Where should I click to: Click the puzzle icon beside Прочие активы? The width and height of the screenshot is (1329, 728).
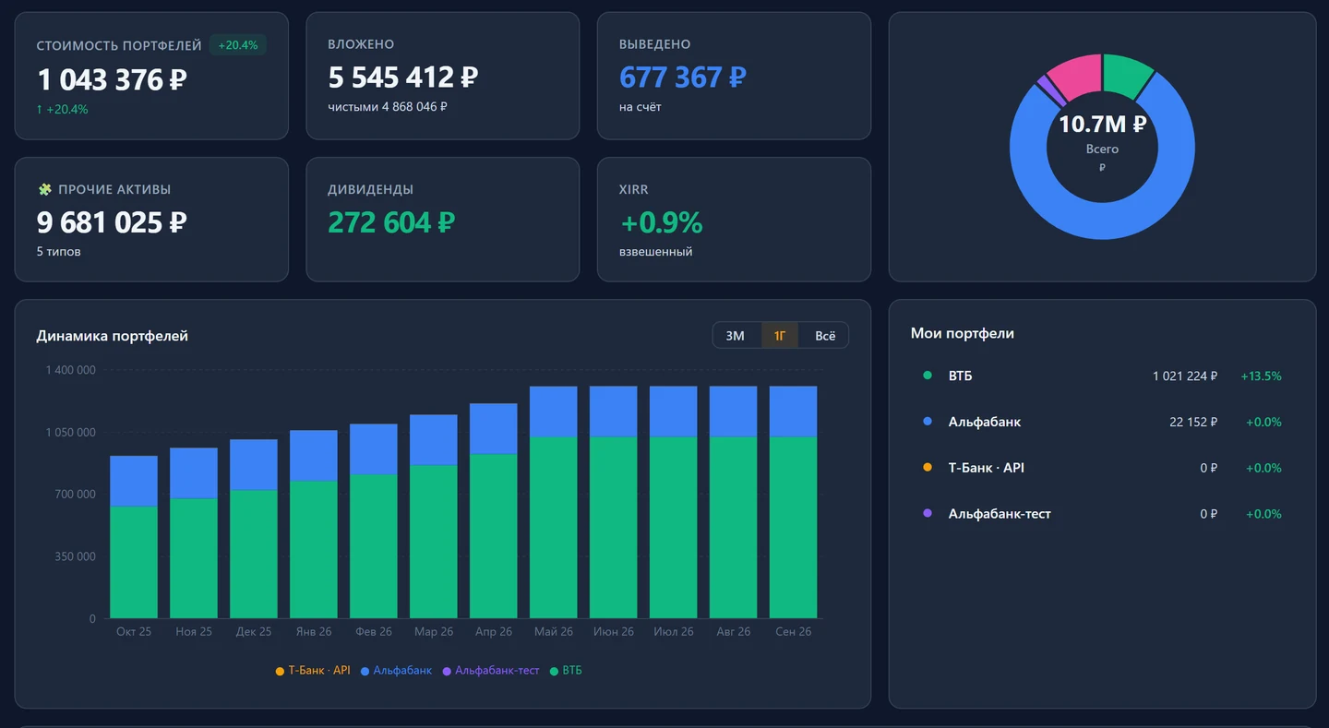[x=44, y=189]
